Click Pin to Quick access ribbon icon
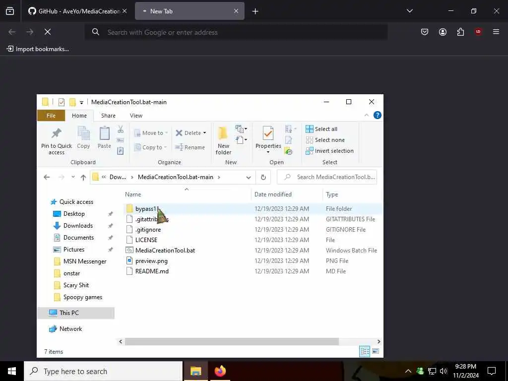The image size is (508, 381). pyautogui.click(x=57, y=133)
